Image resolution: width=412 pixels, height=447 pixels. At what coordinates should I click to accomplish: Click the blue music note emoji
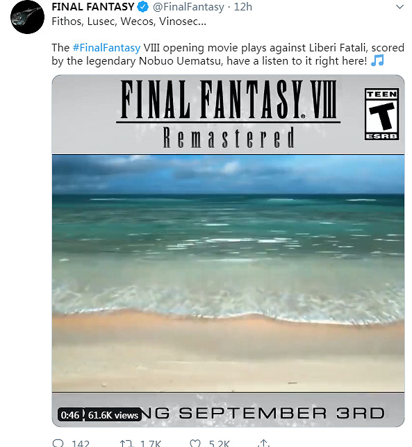(377, 60)
